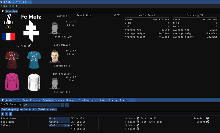The height and width of the screenshot is (133, 220).
Task: Edit the ATT Skills star rating
Action: [138, 129]
